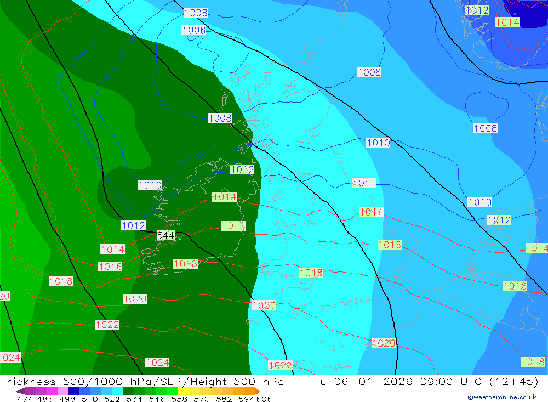Click the legend value 546

[x=157, y=399]
